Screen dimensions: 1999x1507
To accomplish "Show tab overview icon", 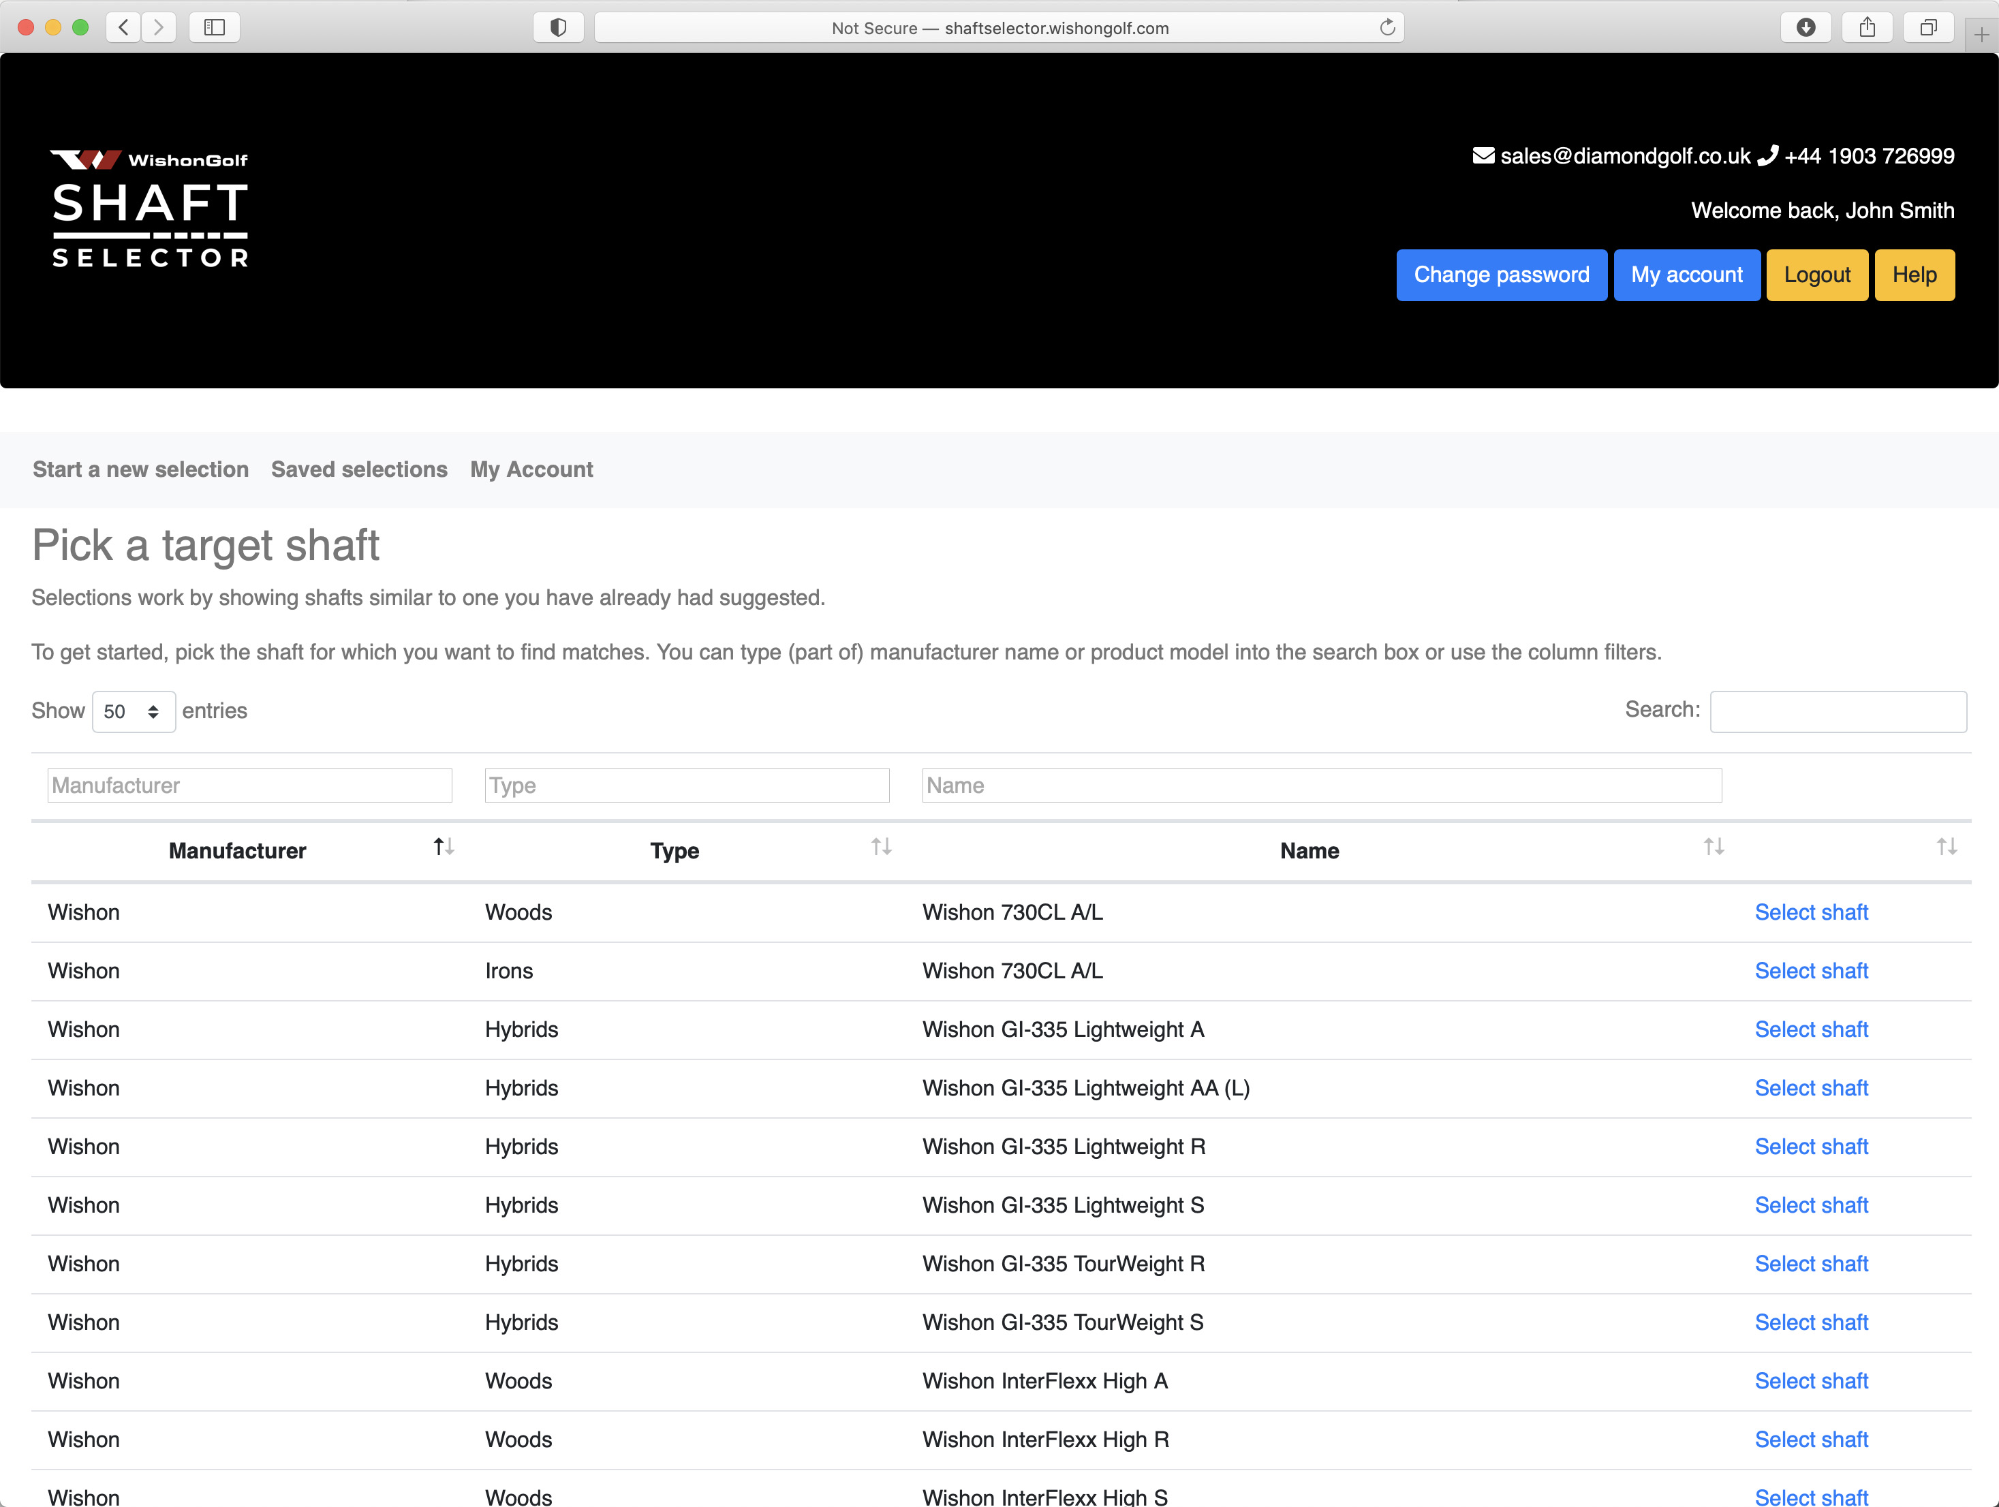I will pyautogui.click(x=1929, y=27).
